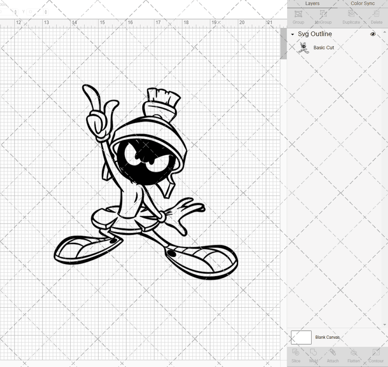Apply the Flatten tool
This screenshot has height=367, width=388.
354,355
